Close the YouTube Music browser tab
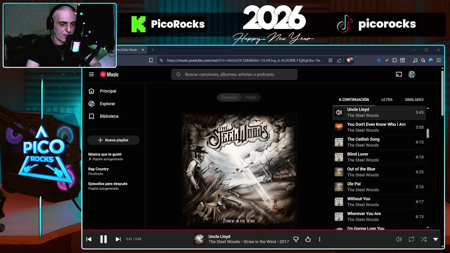The image size is (450, 253). (143, 50)
